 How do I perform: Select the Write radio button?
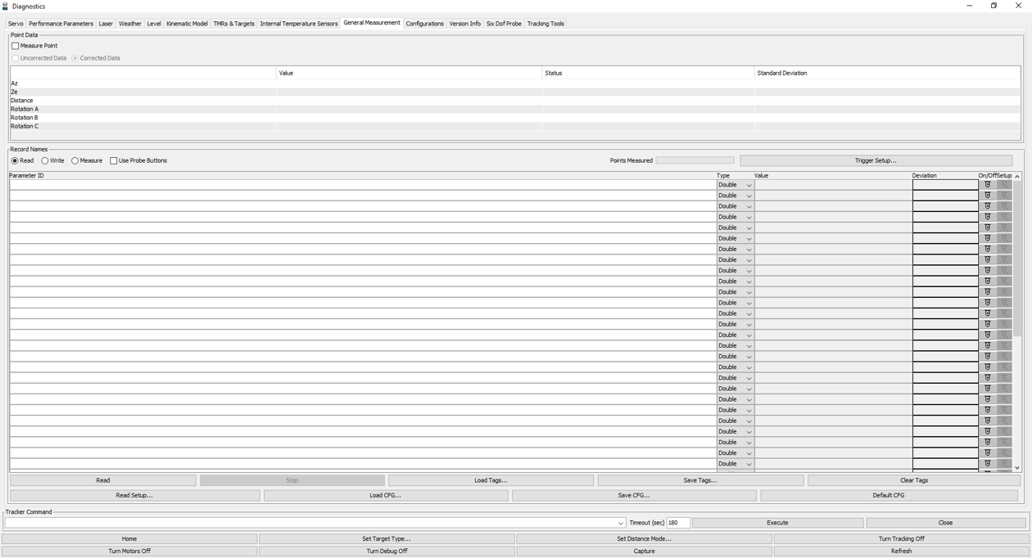(45, 161)
